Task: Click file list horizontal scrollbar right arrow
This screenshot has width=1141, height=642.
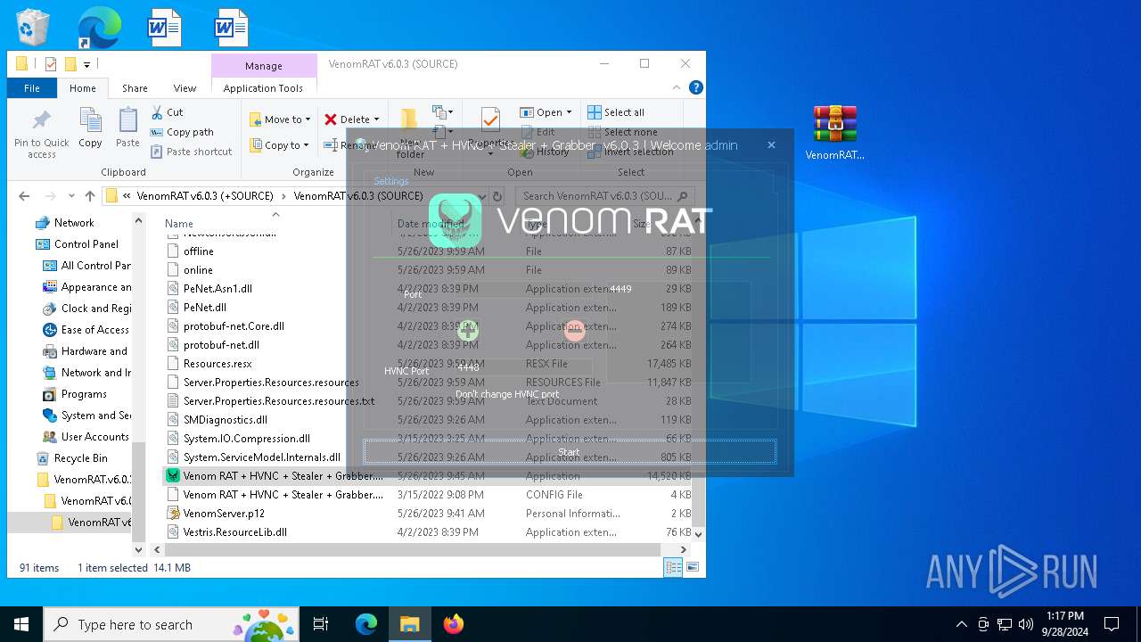Action: (684, 550)
